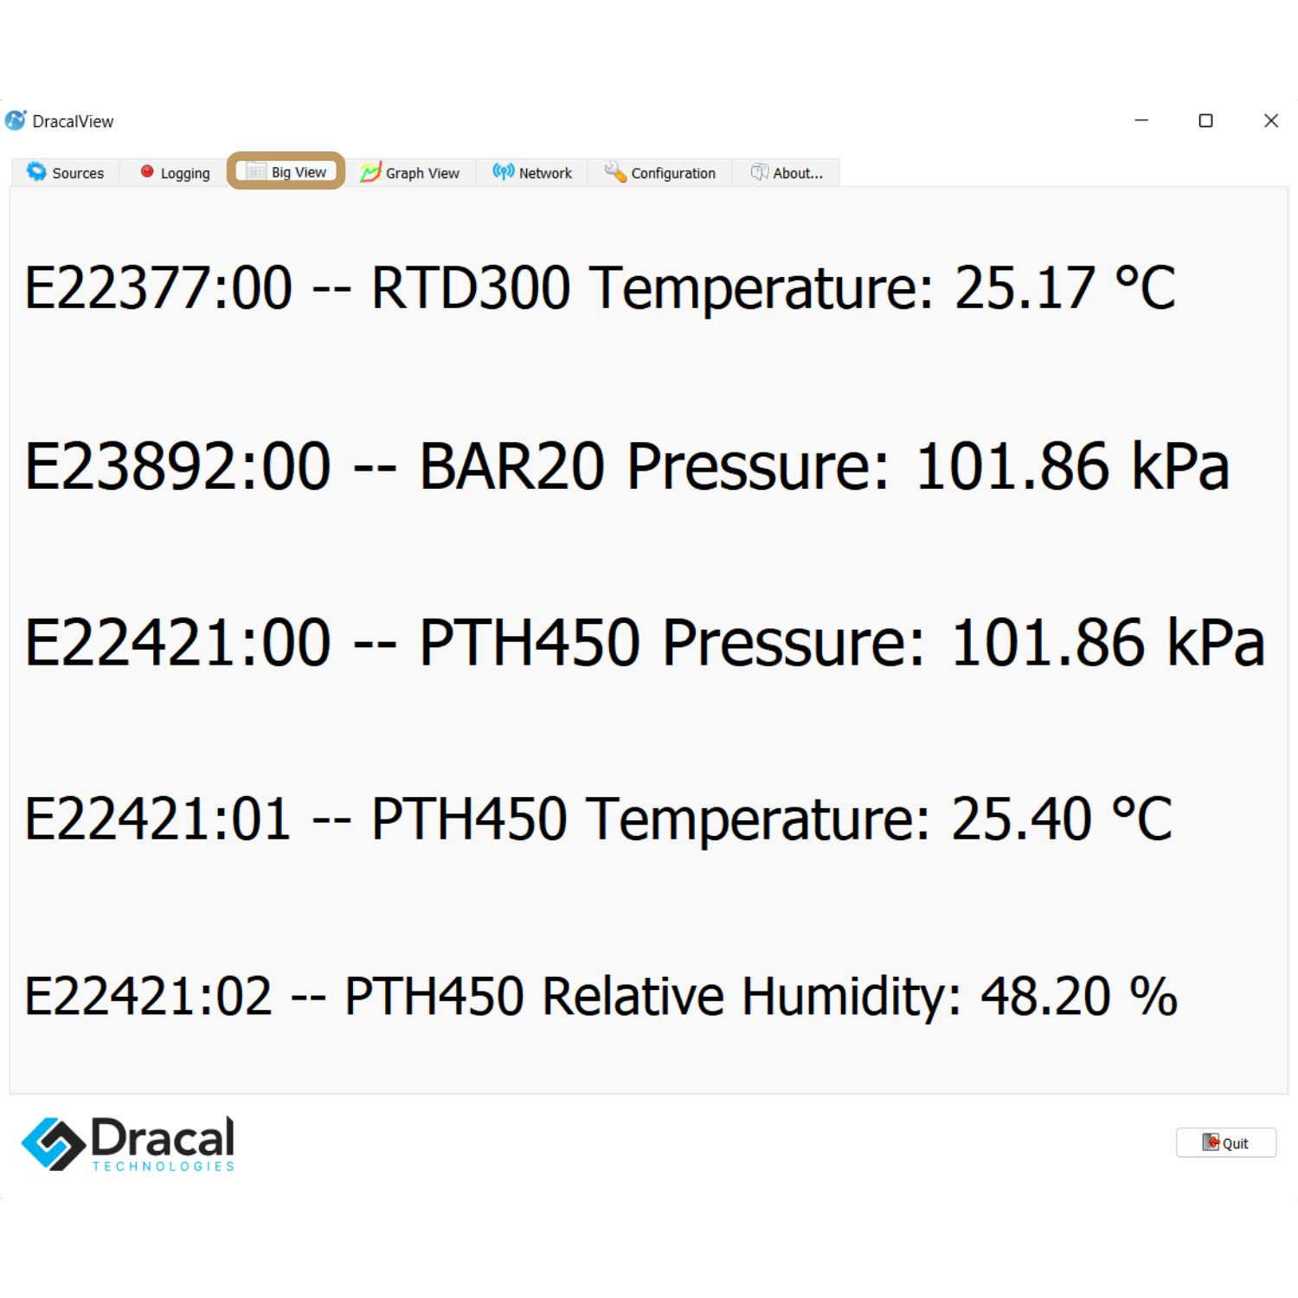1298x1298 pixels.
Task: Click the red Logging record icon
Action: (x=147, y=172)
